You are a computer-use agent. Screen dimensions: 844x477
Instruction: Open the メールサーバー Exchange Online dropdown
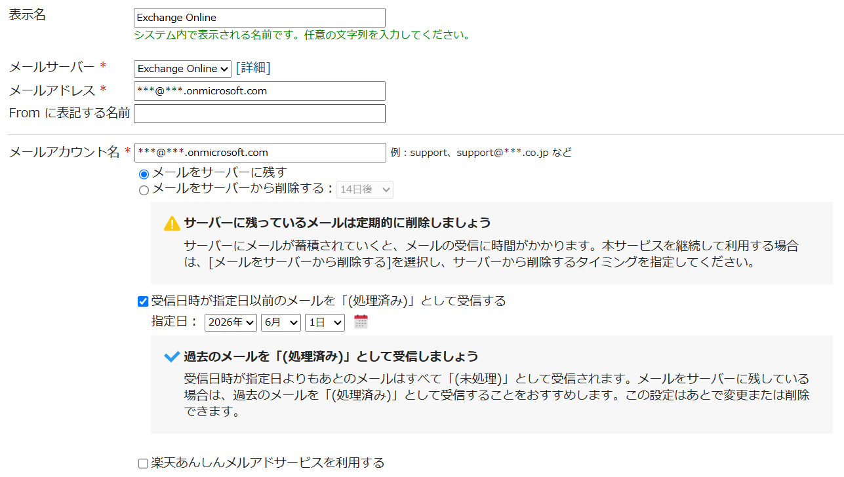[x=182, y=69]
